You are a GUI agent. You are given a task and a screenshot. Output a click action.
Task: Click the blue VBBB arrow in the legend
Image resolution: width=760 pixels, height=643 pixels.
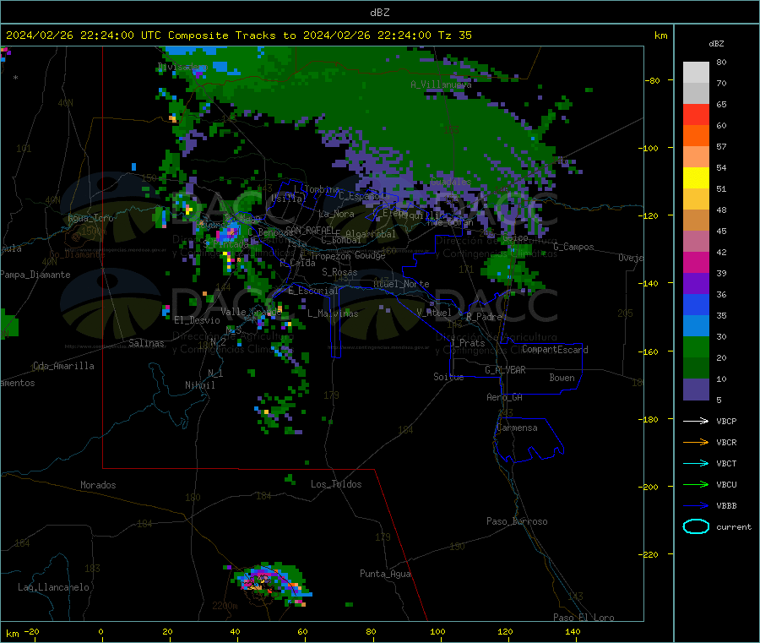[x=696, y=505]
